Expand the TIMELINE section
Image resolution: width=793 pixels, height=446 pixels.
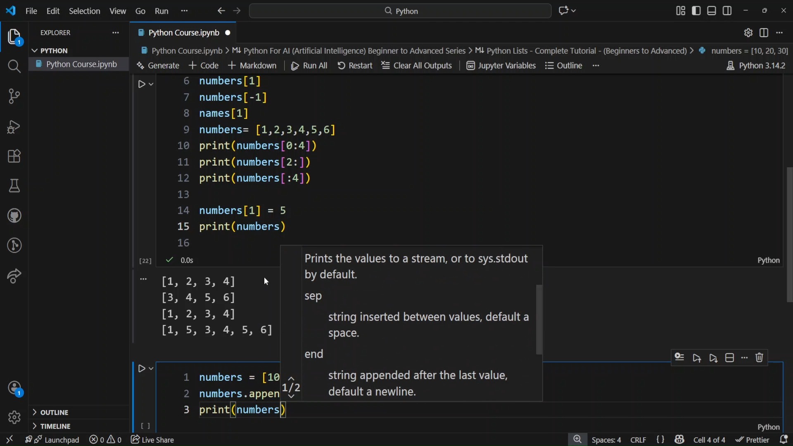pyautogui.click(x=78, y=426)
